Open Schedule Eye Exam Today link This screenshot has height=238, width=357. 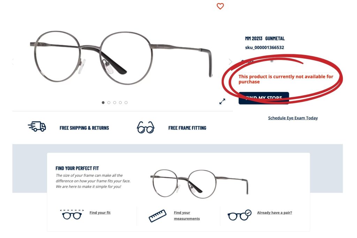[x=293, y=118]
